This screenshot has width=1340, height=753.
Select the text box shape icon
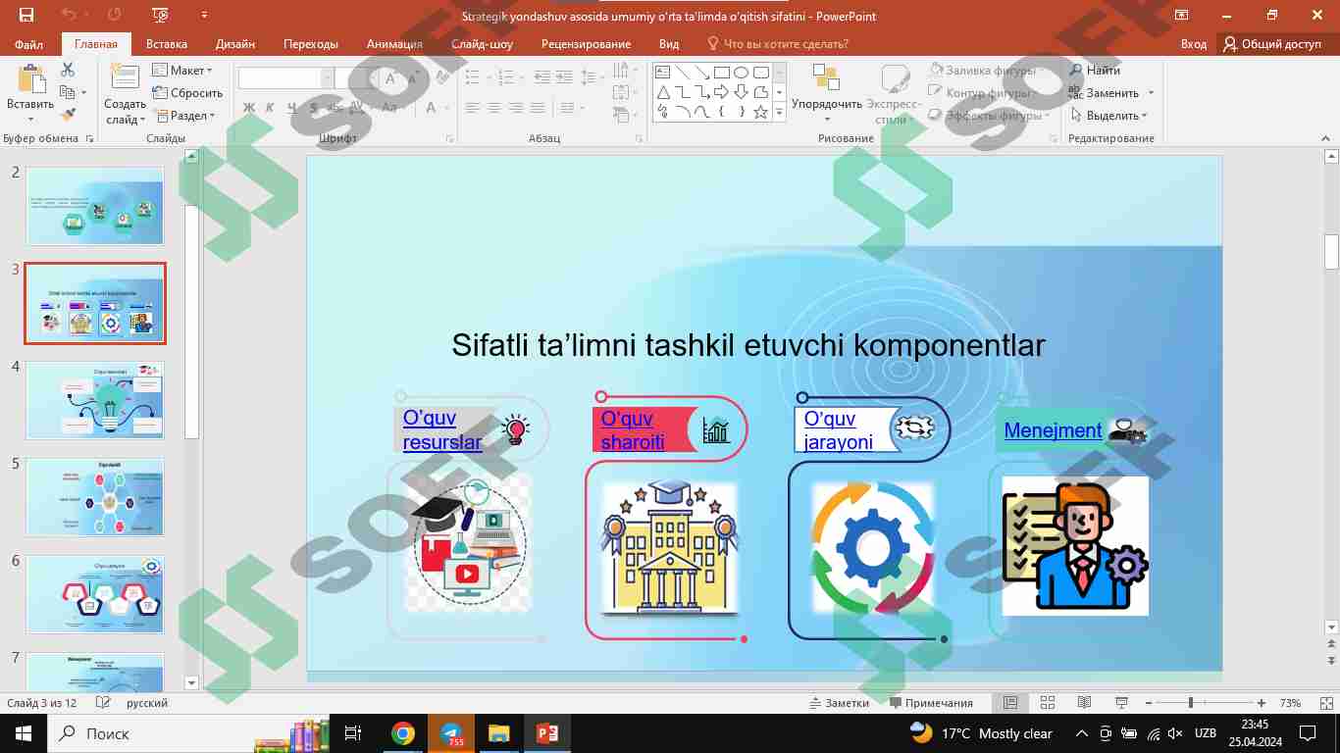click(x=662, y=73)
